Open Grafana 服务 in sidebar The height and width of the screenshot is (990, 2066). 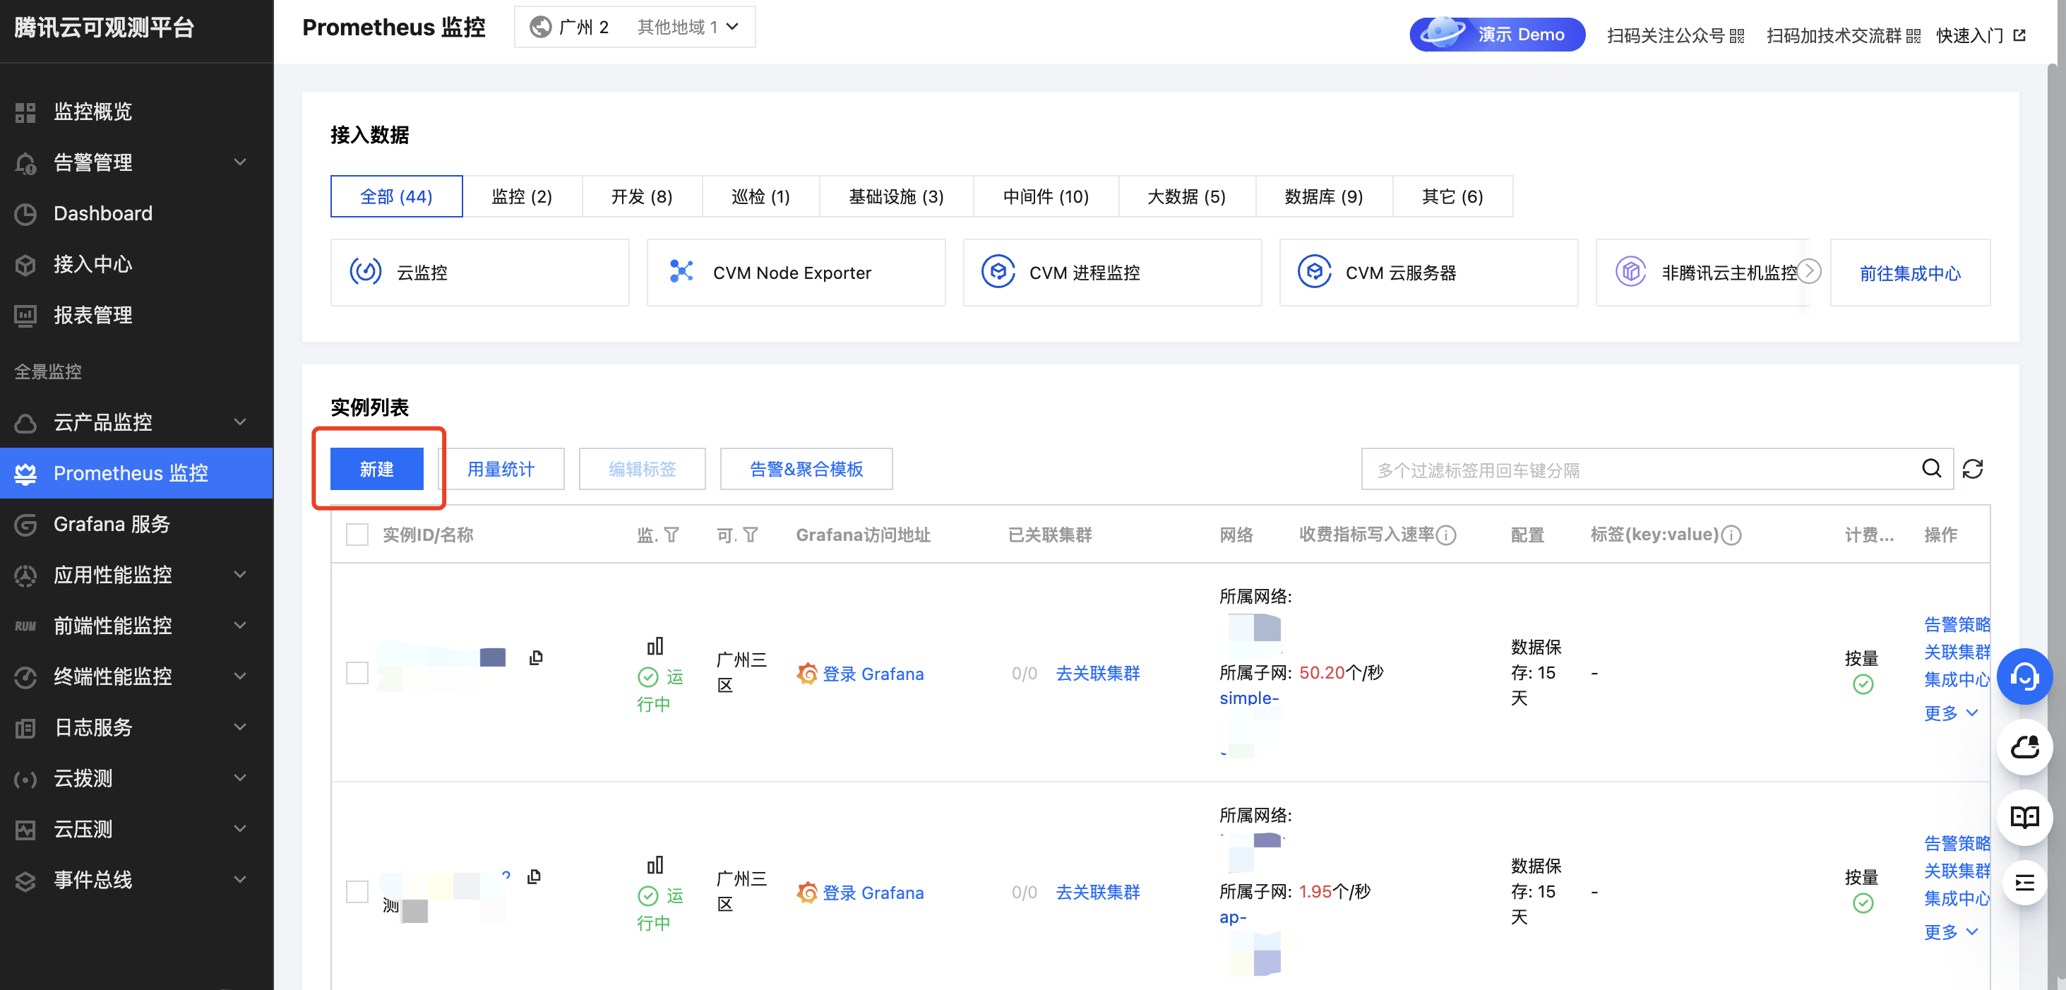click(x=112, y=524)
